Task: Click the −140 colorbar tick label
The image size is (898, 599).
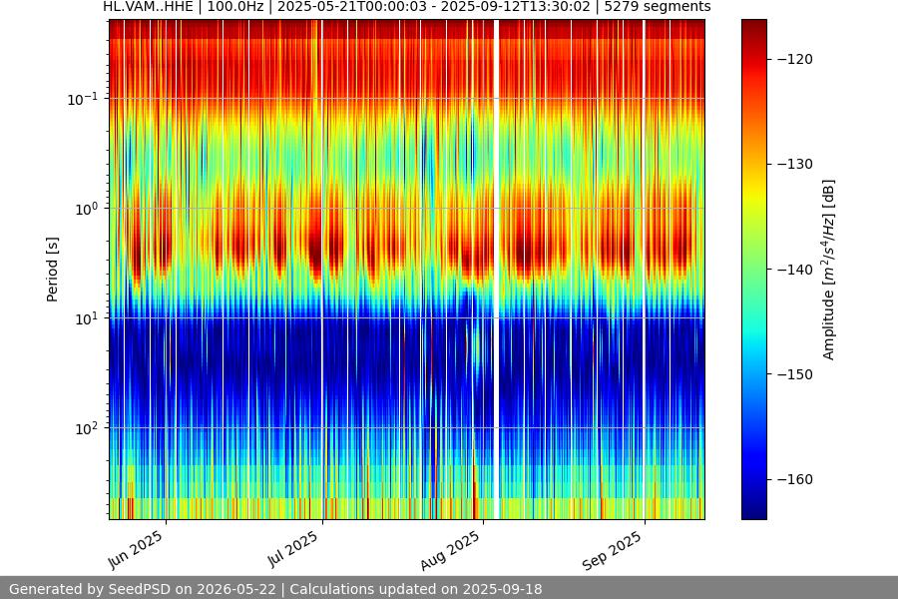Action: pyautogui.click(x=795, y=270)
